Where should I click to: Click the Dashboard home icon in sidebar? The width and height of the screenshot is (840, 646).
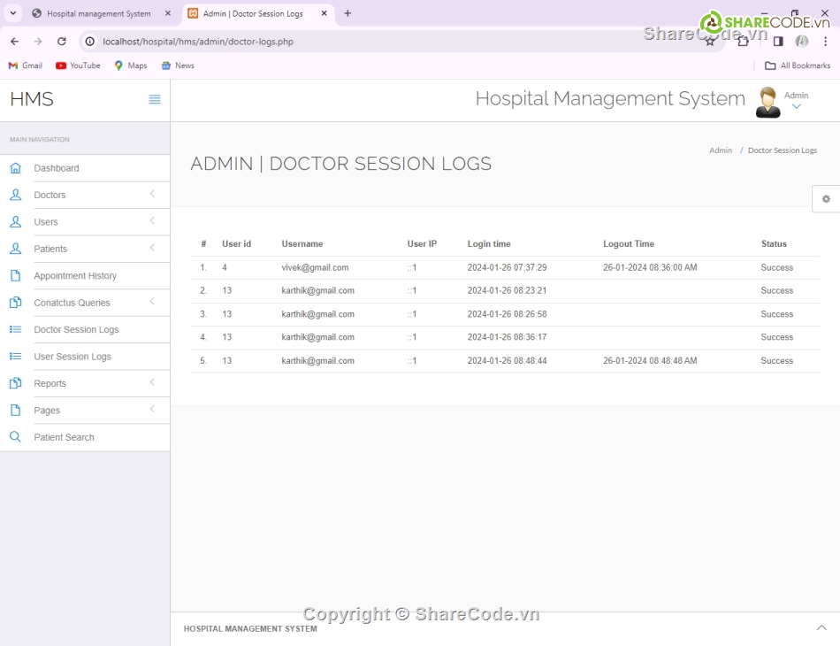click(x=15, y=168)
